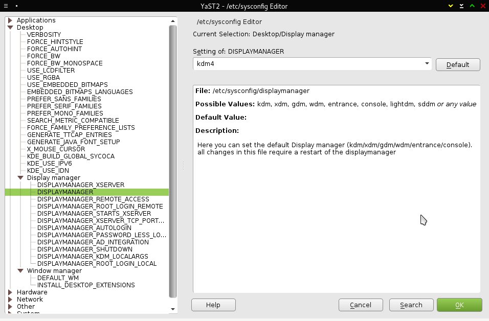
Task: Select KDE_BUILD_GLOBAL_SYCOCA entry
Action: pos(71,156)
